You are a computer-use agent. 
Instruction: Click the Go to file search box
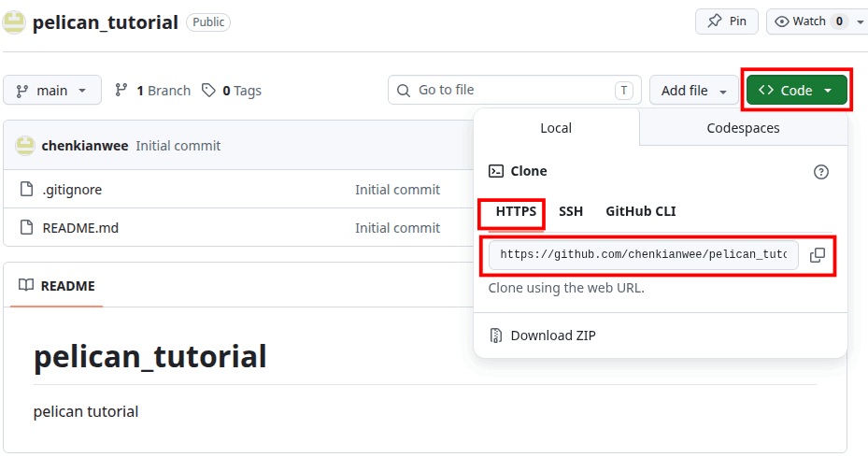pyautogui.click(x=514, y=91)
